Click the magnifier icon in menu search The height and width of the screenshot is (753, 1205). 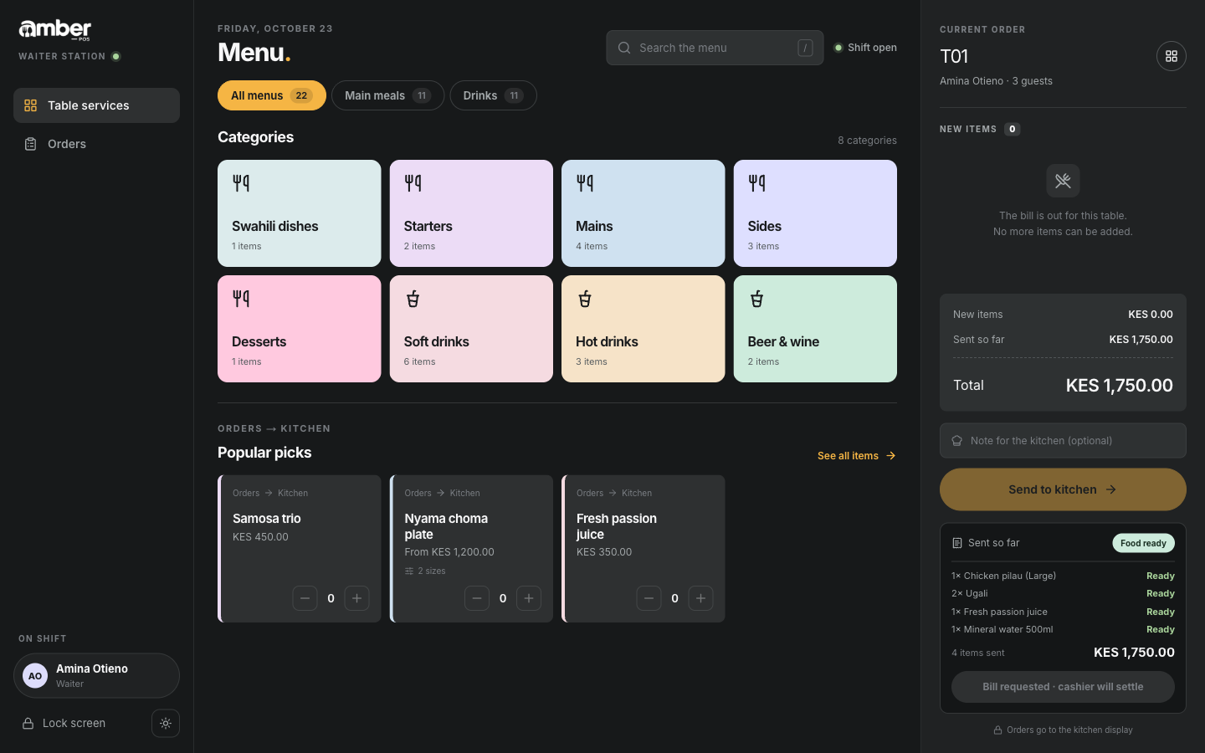point(624,48)
